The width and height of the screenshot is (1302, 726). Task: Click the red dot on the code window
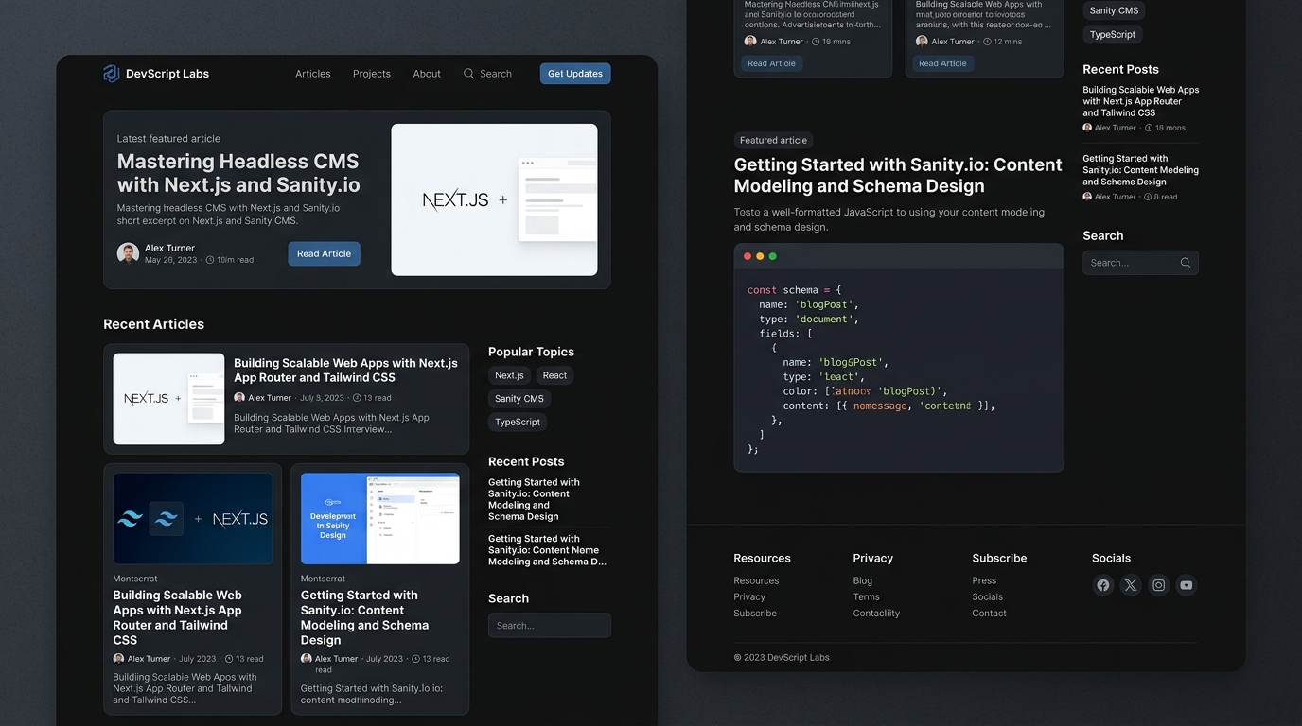[x=748, y=256]
